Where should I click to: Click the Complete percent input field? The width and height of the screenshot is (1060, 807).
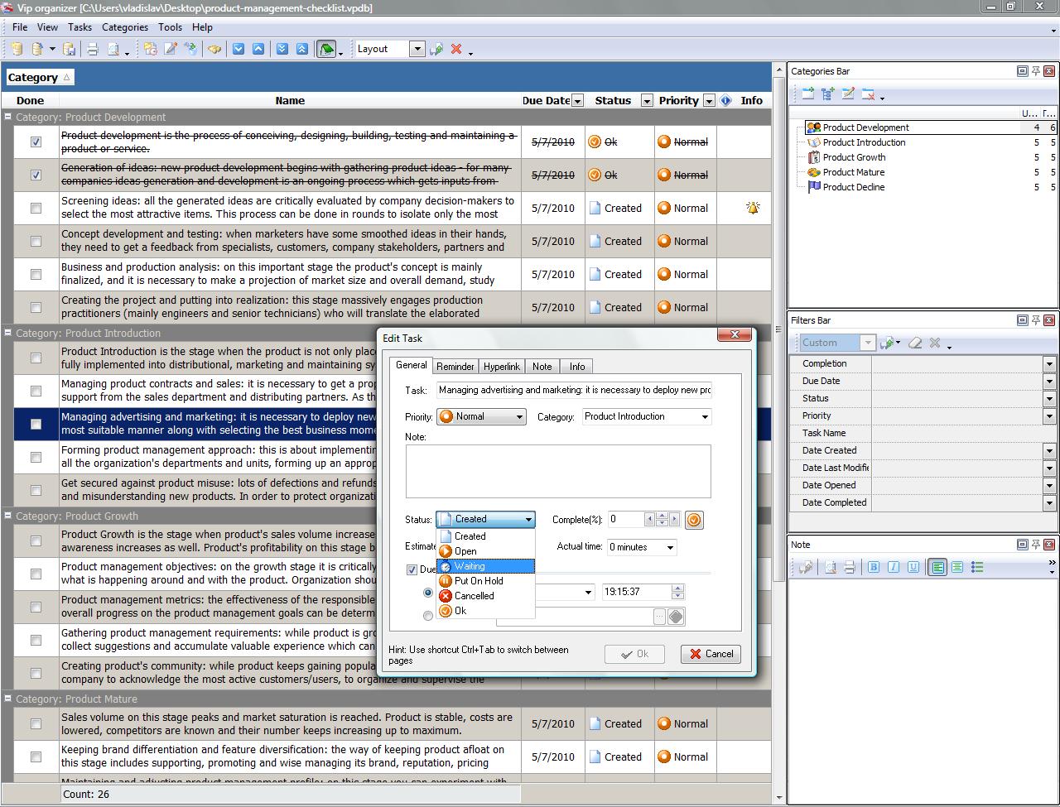(x=625, y=520)
